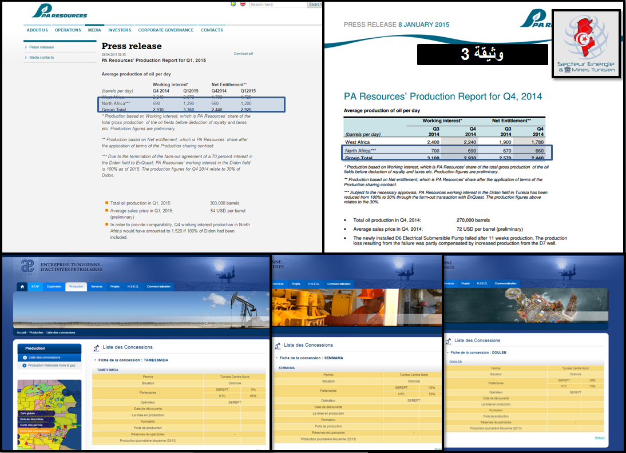
Task: Open the Projets tab on the DOULEB page
Action: coord(466,283)
